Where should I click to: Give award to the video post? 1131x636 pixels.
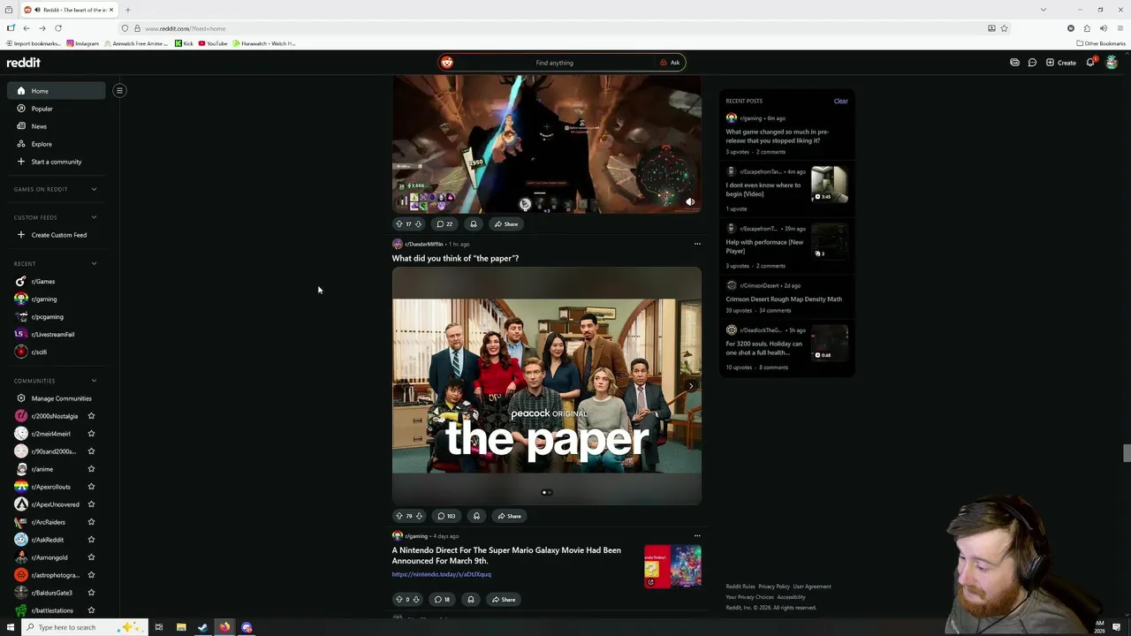pos(474,223)
